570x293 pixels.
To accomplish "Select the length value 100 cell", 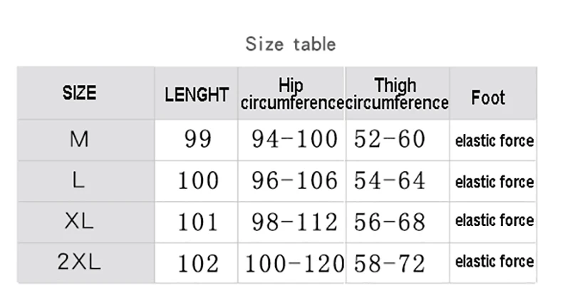I will tap(198, 180).
